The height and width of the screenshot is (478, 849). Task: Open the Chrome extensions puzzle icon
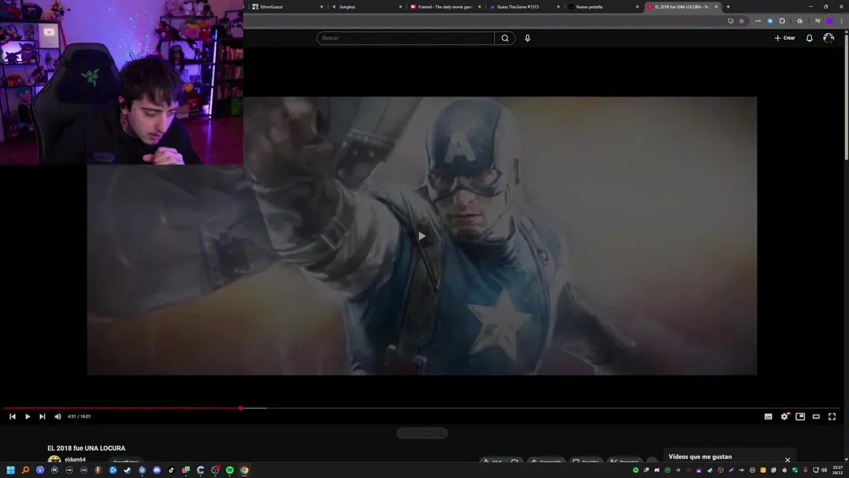pyautogui.click(x=782, y=21)
